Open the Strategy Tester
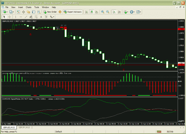The image size is (186, 134). coord(39,12)
